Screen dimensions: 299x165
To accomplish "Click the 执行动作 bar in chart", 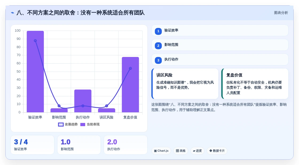I will pyautogui.click(x=83, y=101).
